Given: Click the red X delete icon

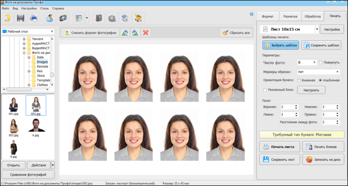Looking at the screenshot, I should [146, 33].
